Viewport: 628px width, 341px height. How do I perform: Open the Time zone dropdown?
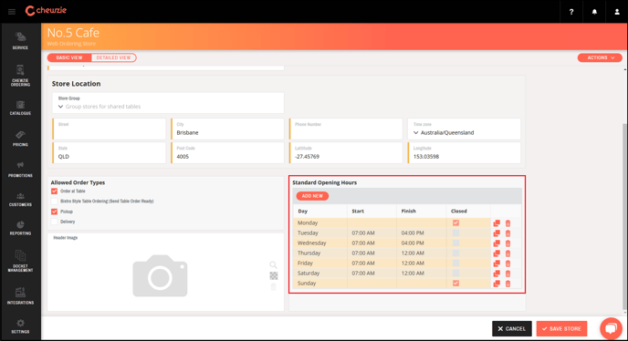[x=465, y=129]
